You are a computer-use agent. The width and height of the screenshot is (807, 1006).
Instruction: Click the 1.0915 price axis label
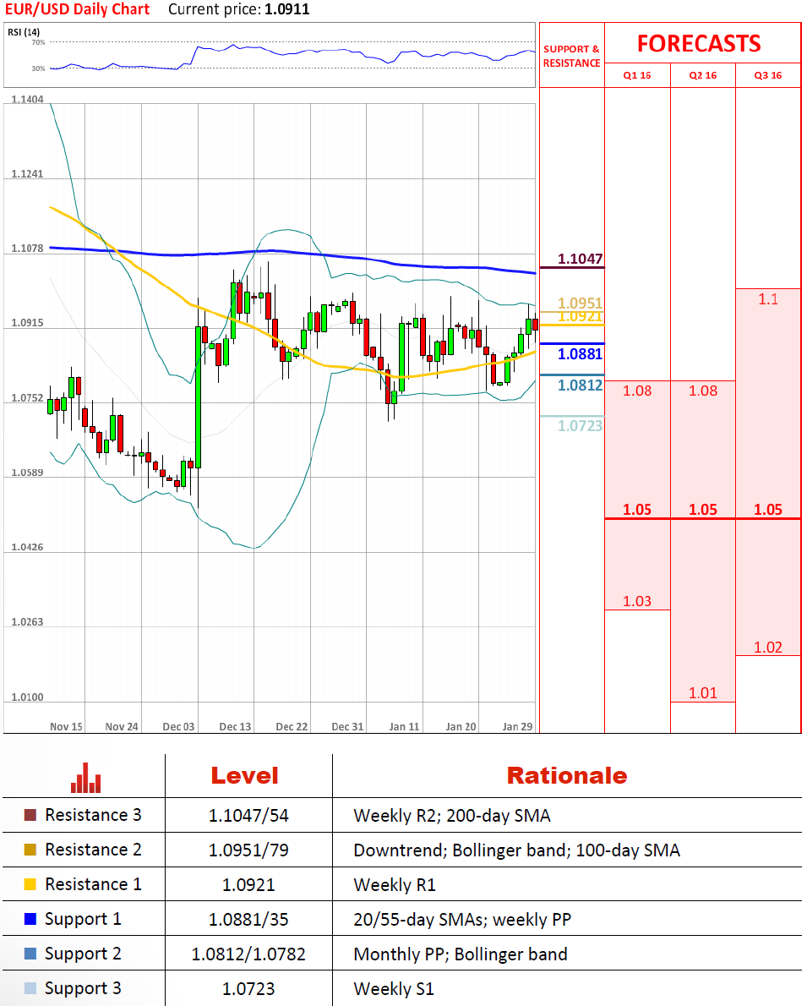(28, 323)
